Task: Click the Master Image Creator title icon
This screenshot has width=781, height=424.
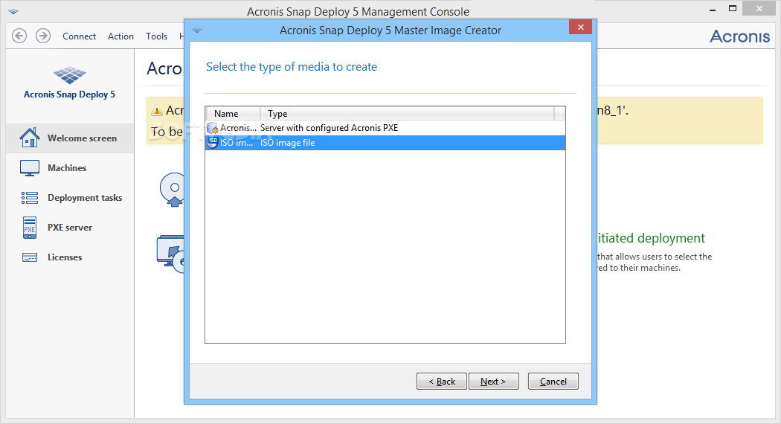Action: 197,30
